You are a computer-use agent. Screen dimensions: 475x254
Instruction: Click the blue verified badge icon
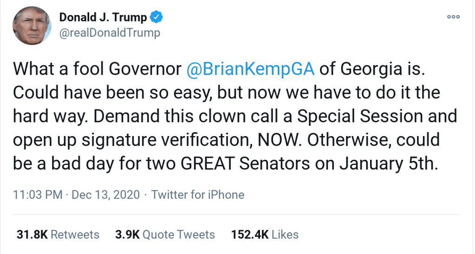tap(156, 18)
